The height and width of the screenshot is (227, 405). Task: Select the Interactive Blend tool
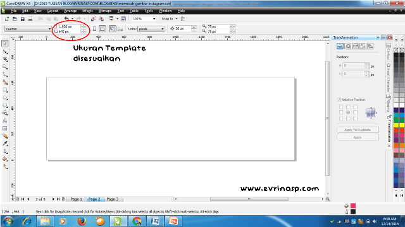click(5, 136)
